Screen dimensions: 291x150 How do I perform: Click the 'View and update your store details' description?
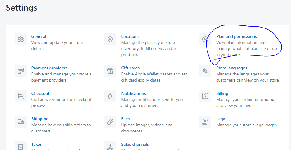tap(57, 45)
